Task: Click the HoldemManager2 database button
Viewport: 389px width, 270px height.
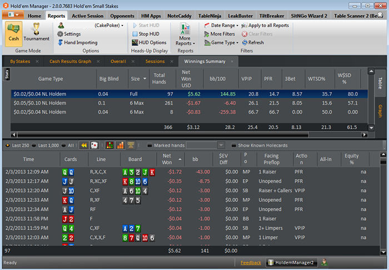Action: tap(292, 263)
